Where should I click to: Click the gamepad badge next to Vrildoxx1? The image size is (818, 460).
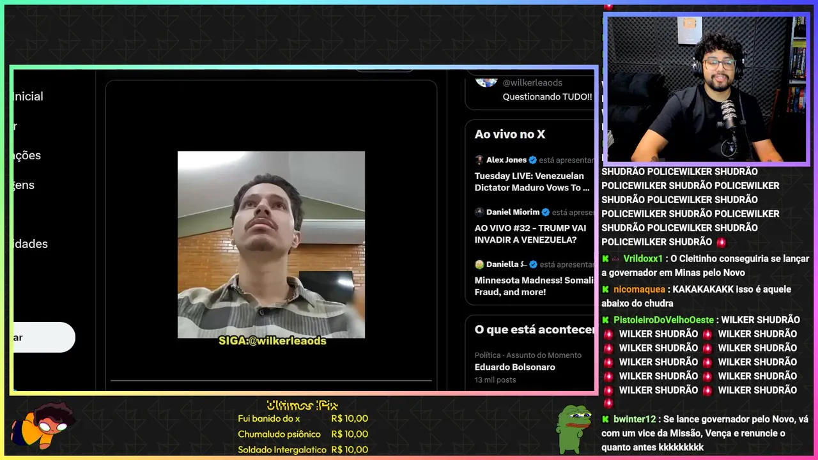coord(615,259)
